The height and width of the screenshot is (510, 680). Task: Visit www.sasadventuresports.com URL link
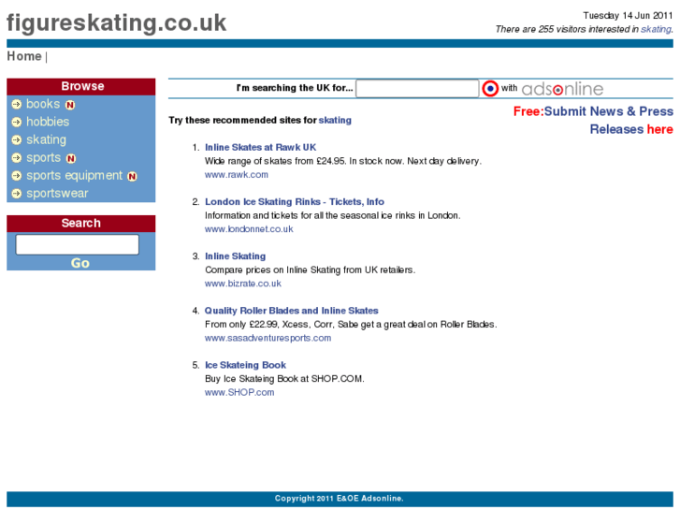268,338
